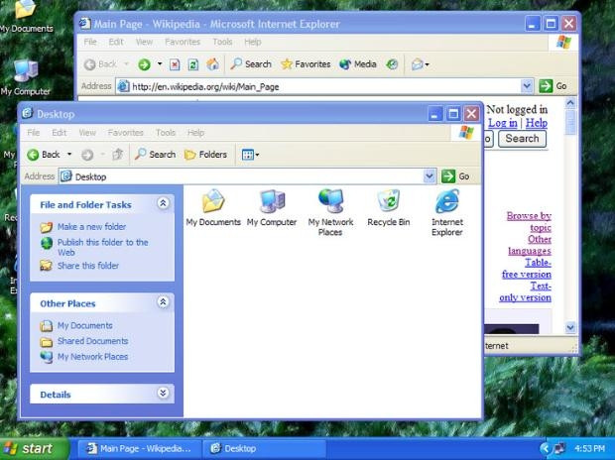Viewport: 615px width, 460px height.
Task: Open Desktop window address bar dropdown
Action: click(x=430, y=176)
